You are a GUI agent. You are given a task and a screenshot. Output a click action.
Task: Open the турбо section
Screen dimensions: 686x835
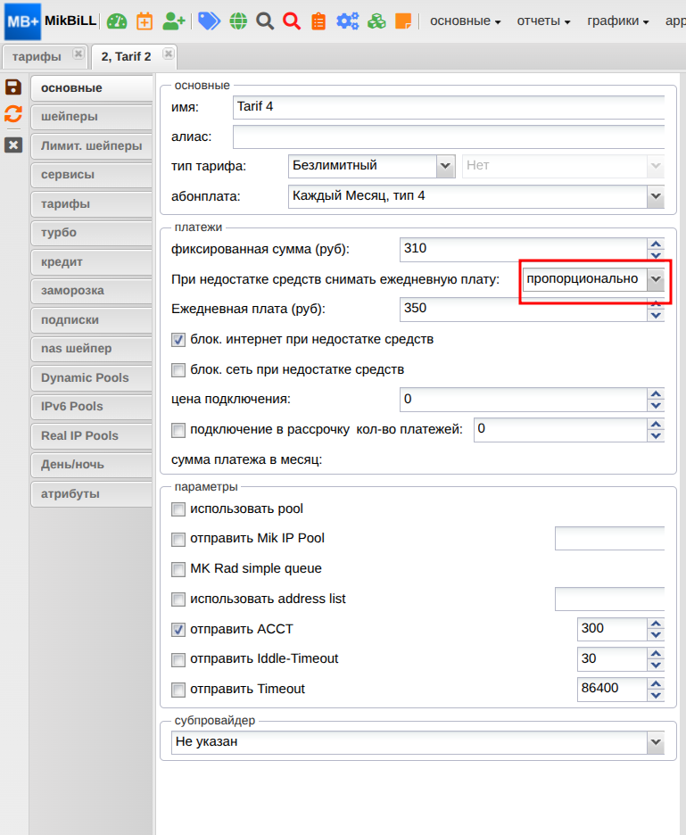[91, 233]
